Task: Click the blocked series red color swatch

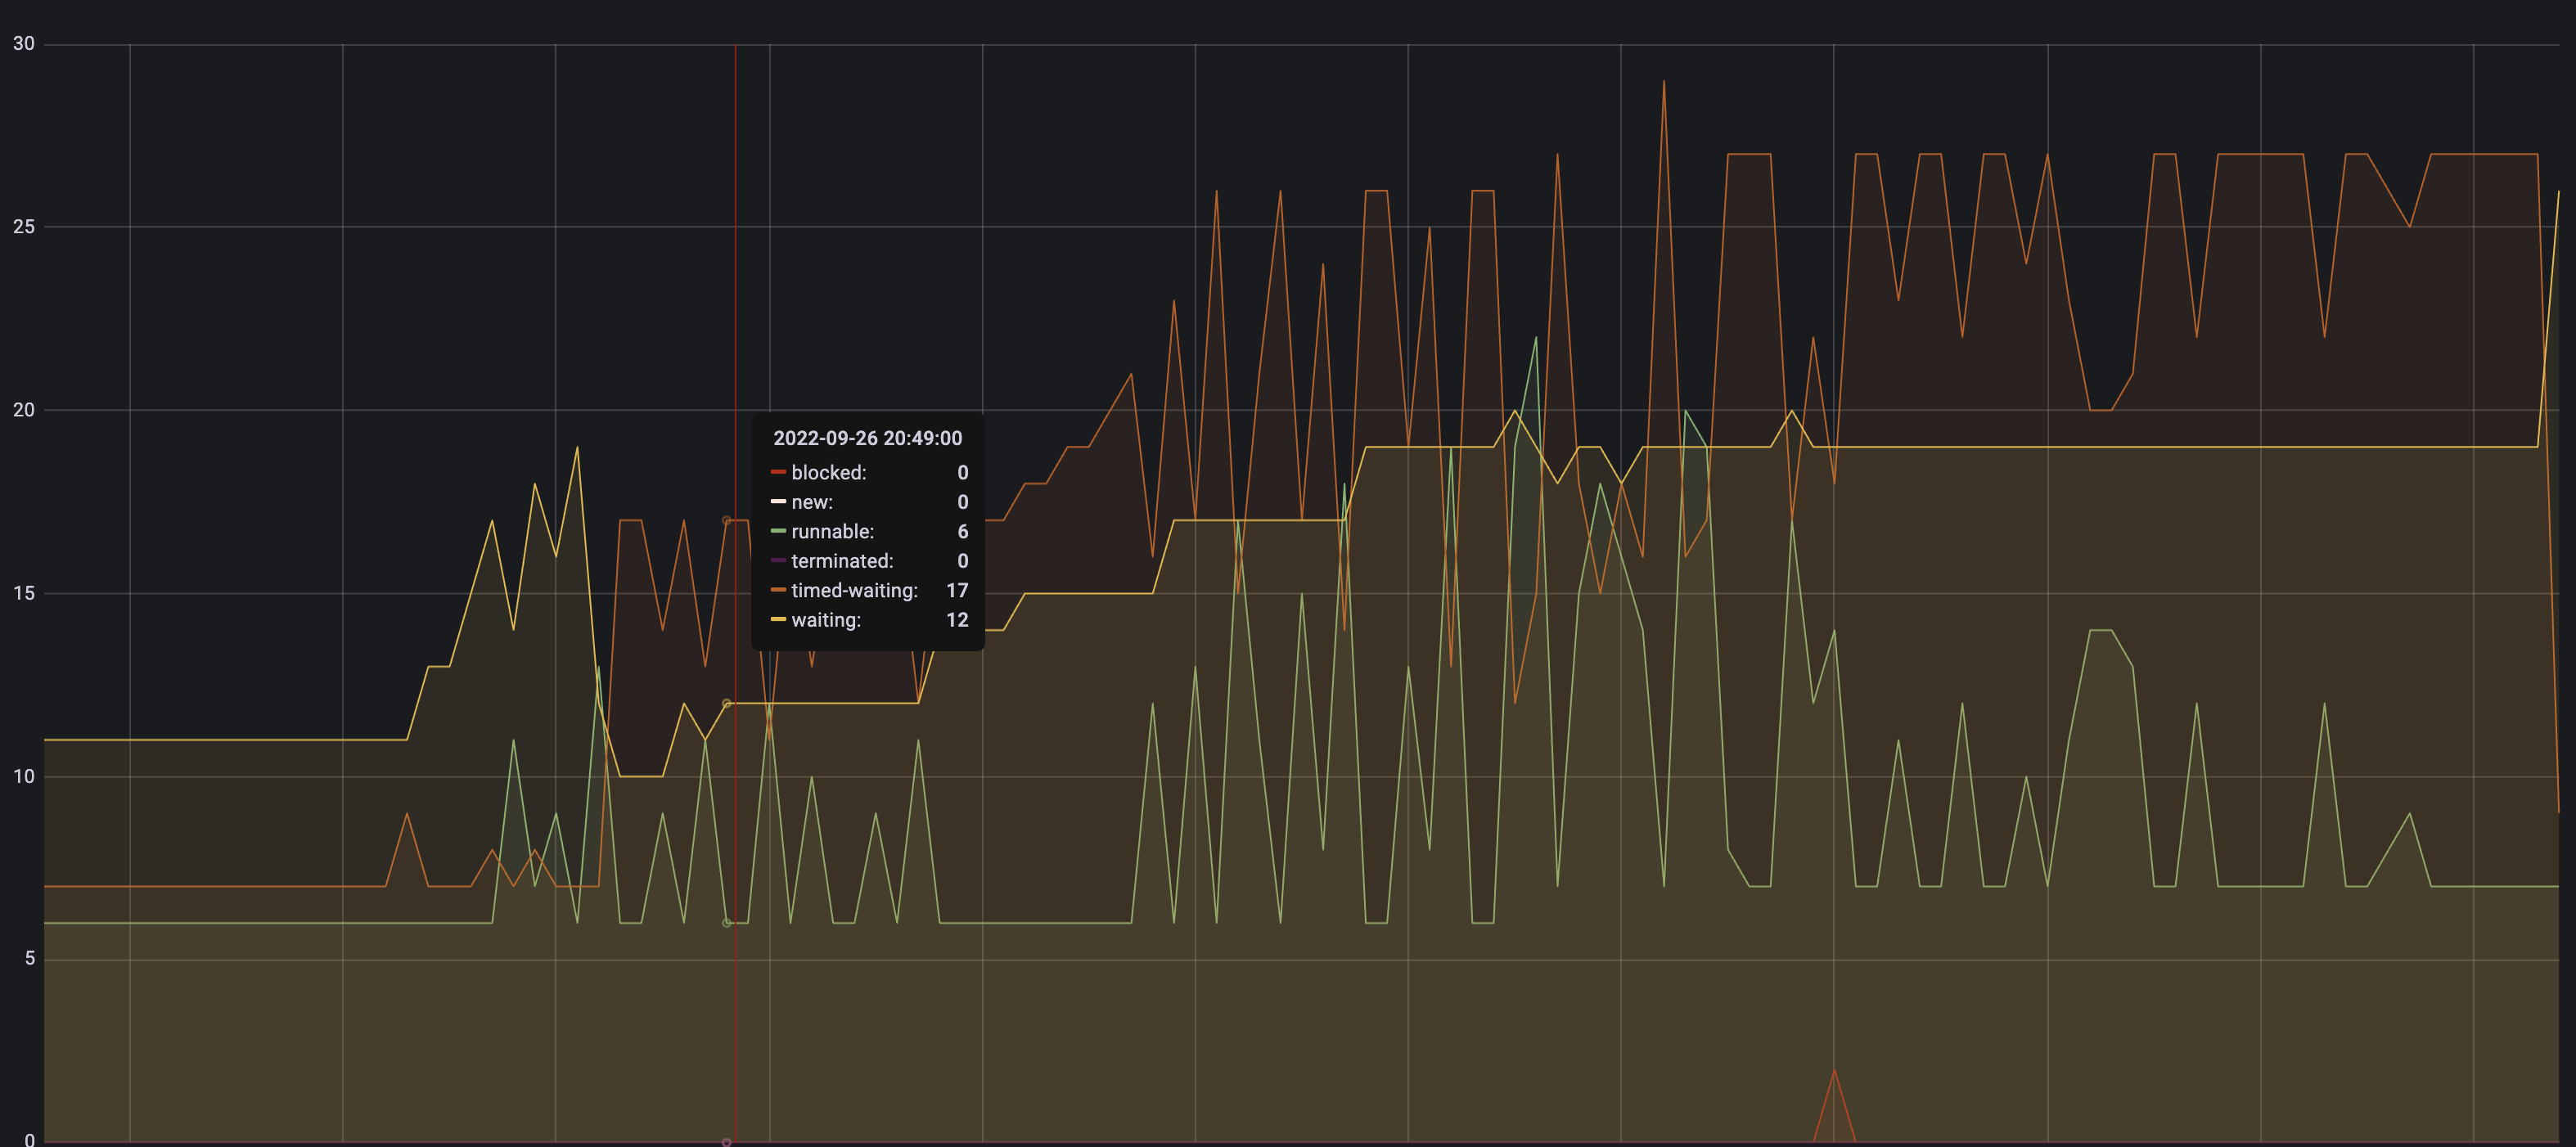Action: (x=778, y=472)
